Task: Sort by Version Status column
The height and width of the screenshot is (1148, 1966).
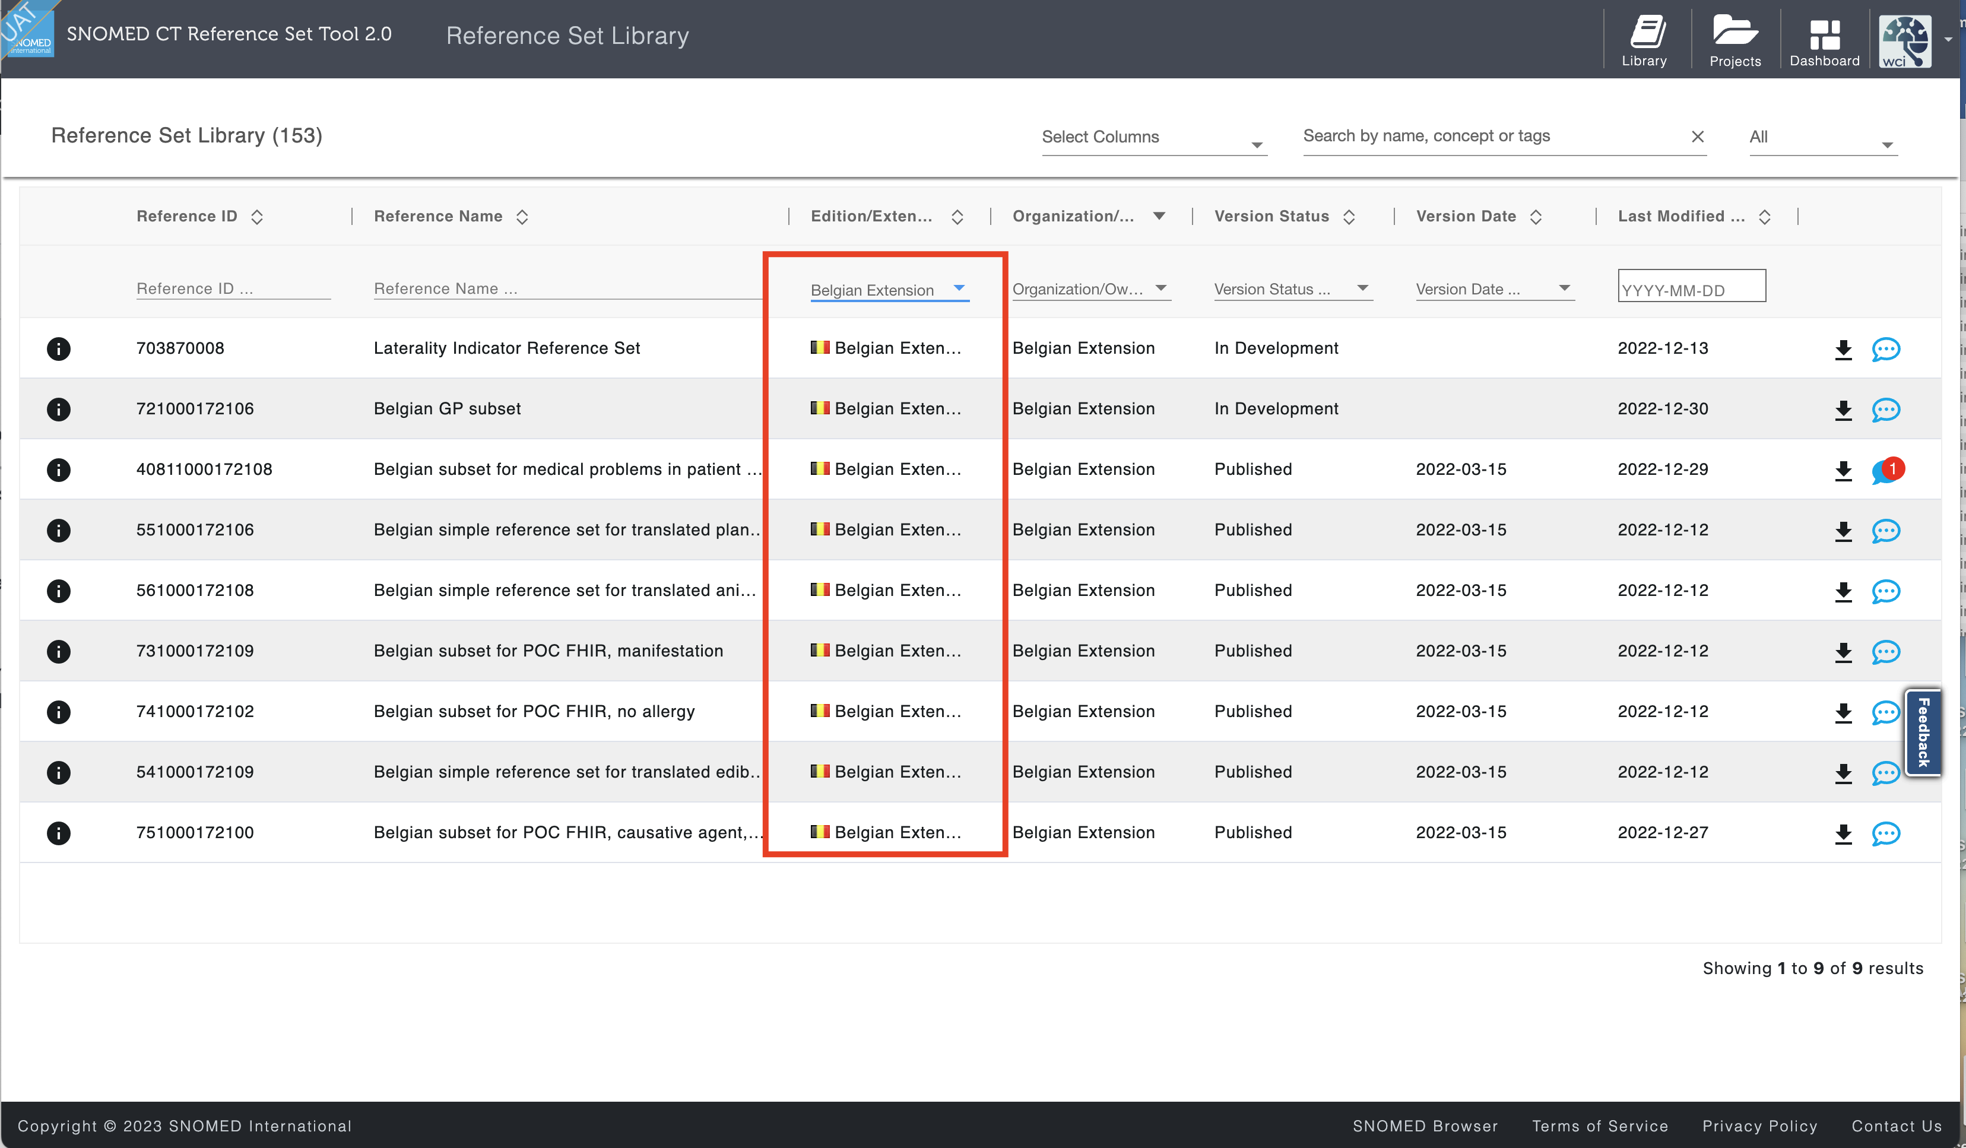Action: click(1349, 217)
